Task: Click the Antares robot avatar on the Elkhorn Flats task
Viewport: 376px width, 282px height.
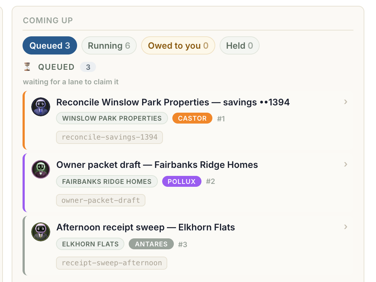Action: coord(41,232)
